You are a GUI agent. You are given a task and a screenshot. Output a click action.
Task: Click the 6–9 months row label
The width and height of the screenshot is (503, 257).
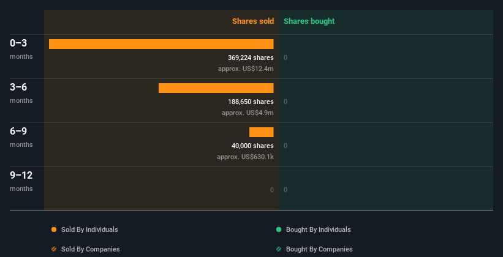coord(21,137)
